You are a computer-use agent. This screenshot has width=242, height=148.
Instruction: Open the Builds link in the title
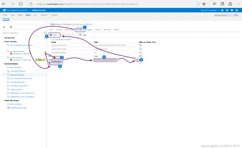(89, 24)
